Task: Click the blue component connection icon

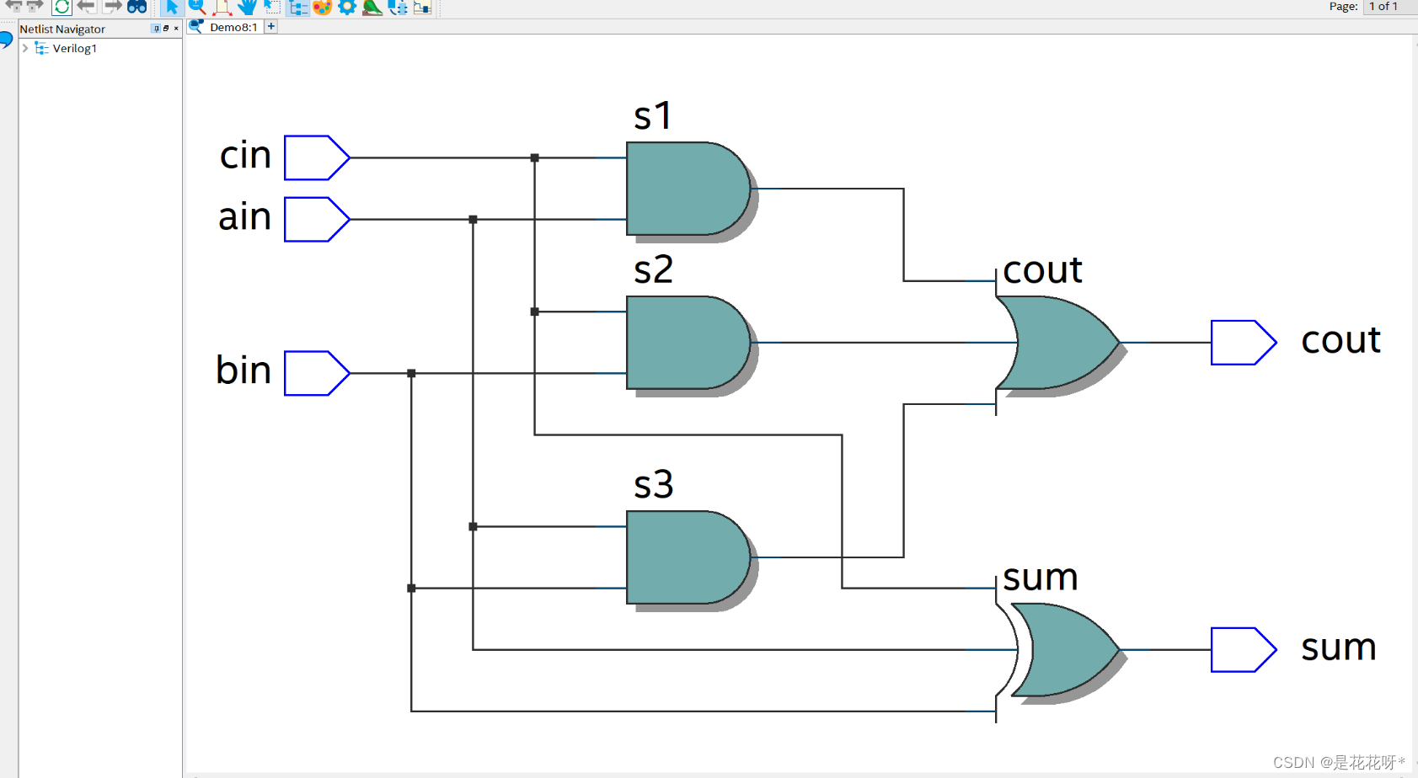Action: [x=398, y=7]
